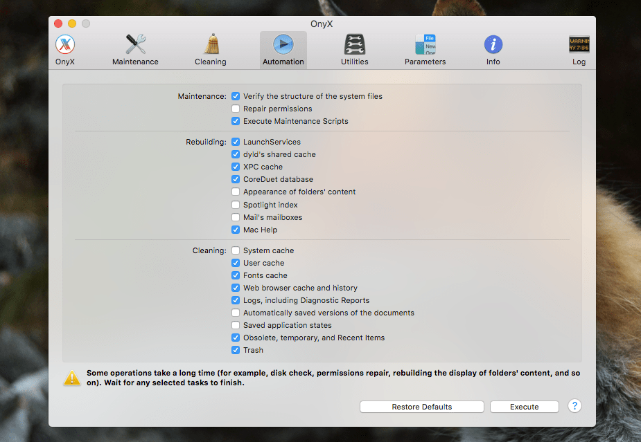The width and height of the screenshot is (641, 442).
Task: Select the Automation play icon
Action: pos(283,44)
